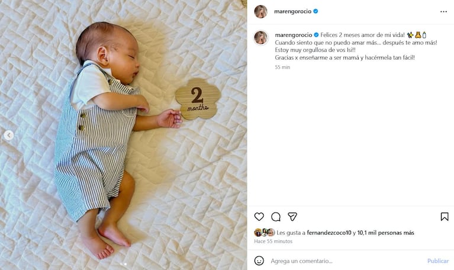Like the post with the heart icon
454x270 pixels.
pyautogui.click(x=259, y=217)
